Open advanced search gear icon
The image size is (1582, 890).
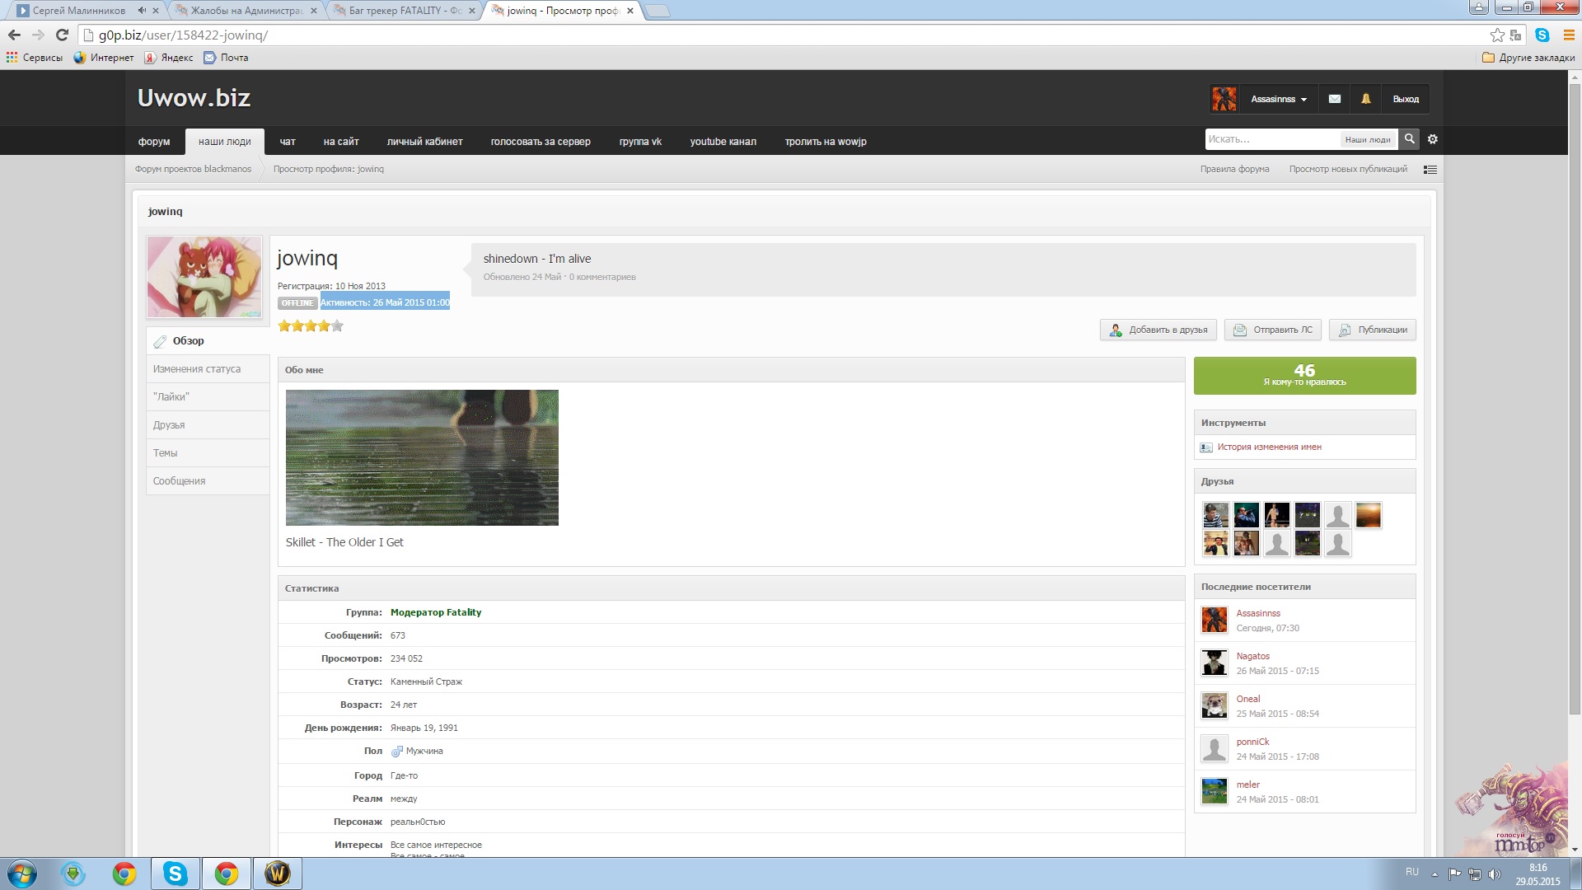(1433, 139)
